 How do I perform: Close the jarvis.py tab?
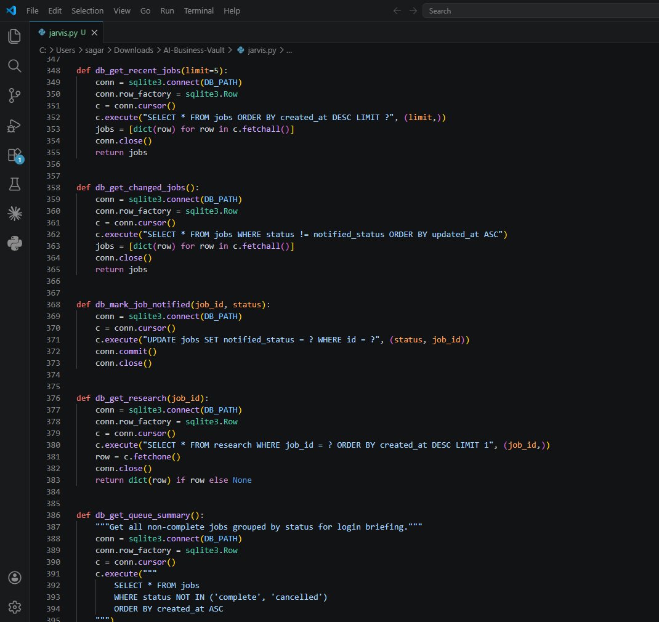click(95, 33)
